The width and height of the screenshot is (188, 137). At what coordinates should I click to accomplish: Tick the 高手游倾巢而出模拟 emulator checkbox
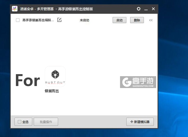click(x=18, y=20)
